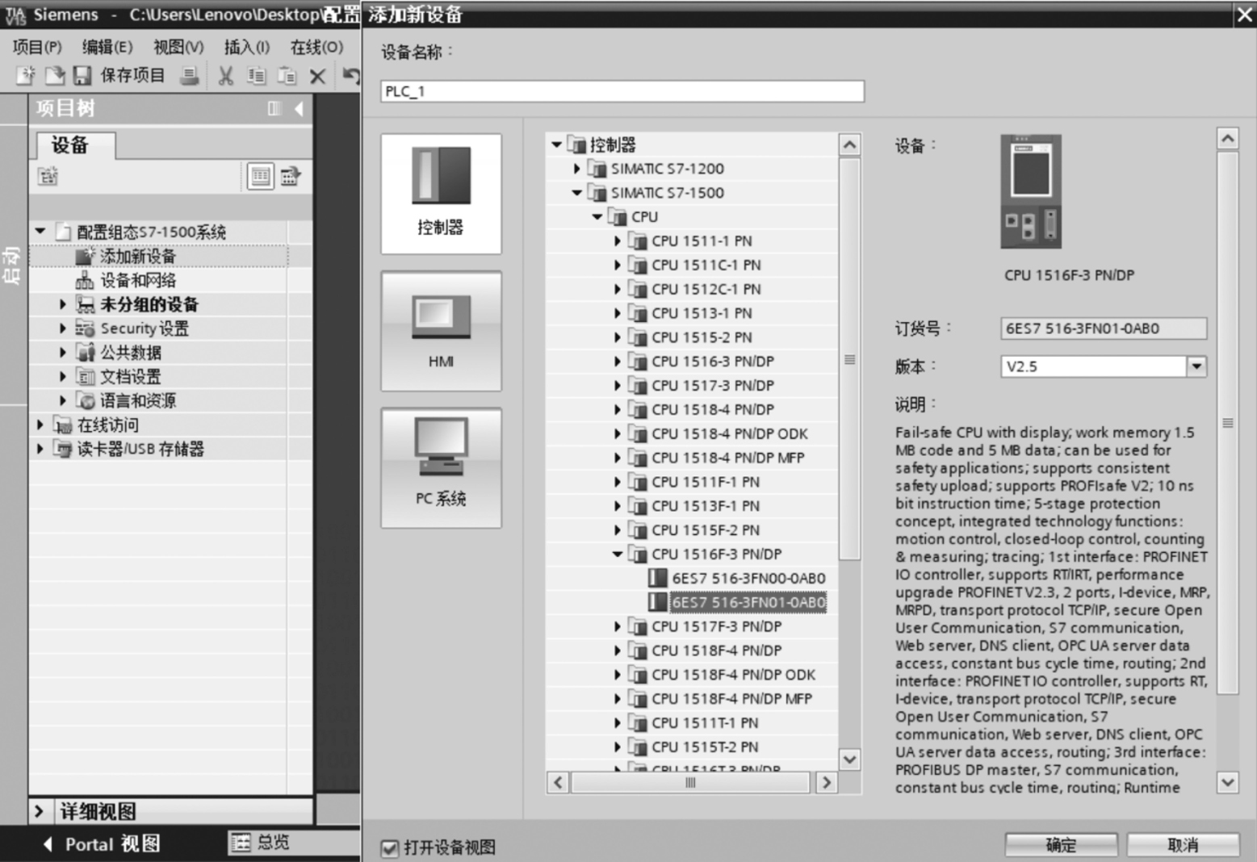Screen dimensions: 1257x862
Task: Click the open project toolbar icon
Action: [54, 76]
